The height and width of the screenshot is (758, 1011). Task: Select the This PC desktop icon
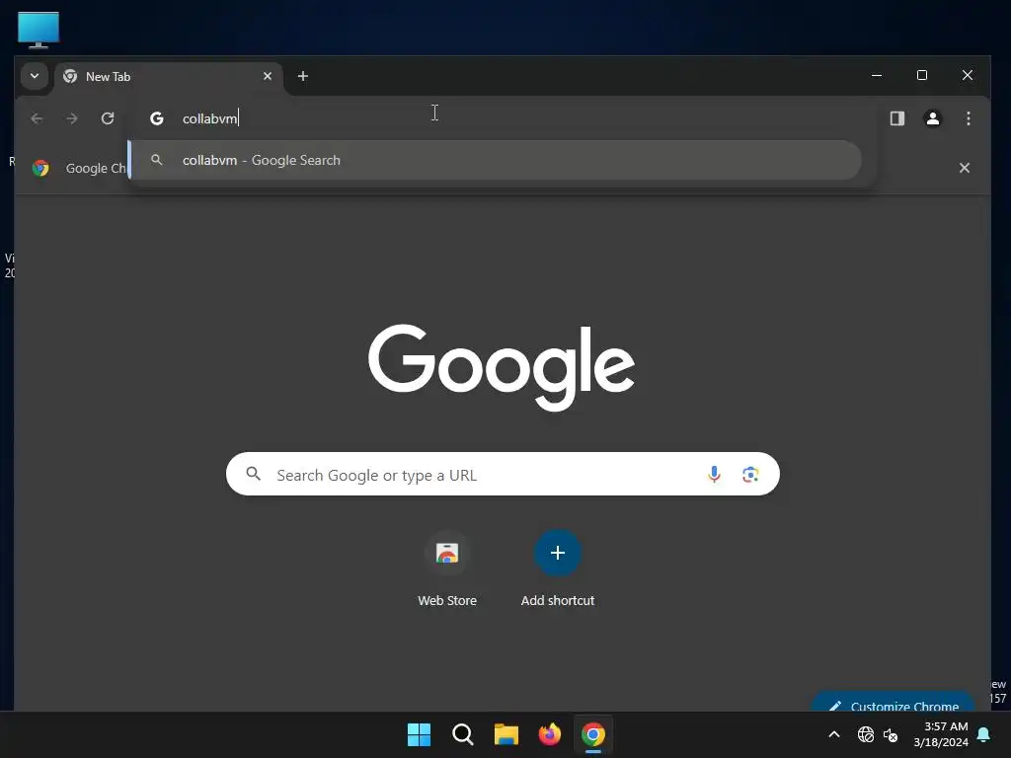point(39,30)
